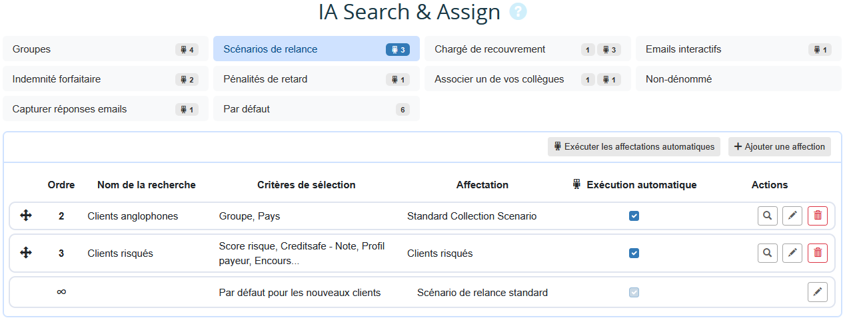Delete the Clients anglophones rule
Image resolution: width=845 pixels, height=320 pixels.
[x=818, y=216]
